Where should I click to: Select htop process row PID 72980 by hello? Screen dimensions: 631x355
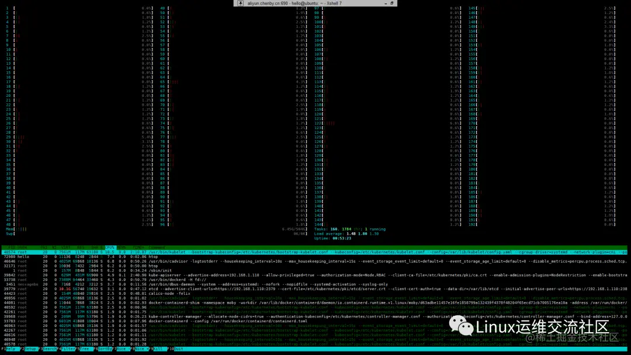click(x=315, y=256)
